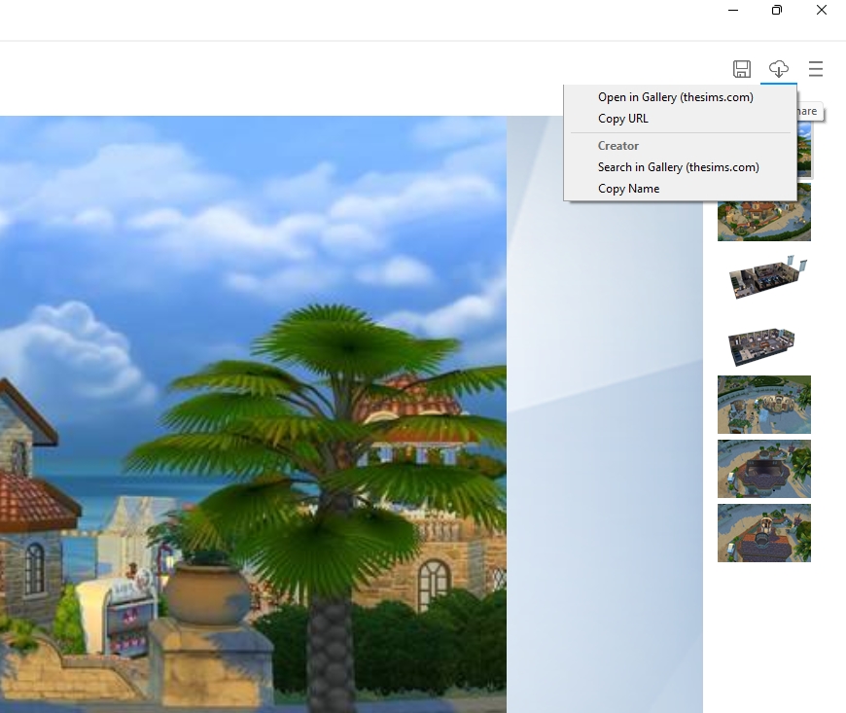Select the town overview thumbnail below the menu
846x713 pixels.
(x=764, y=212)
